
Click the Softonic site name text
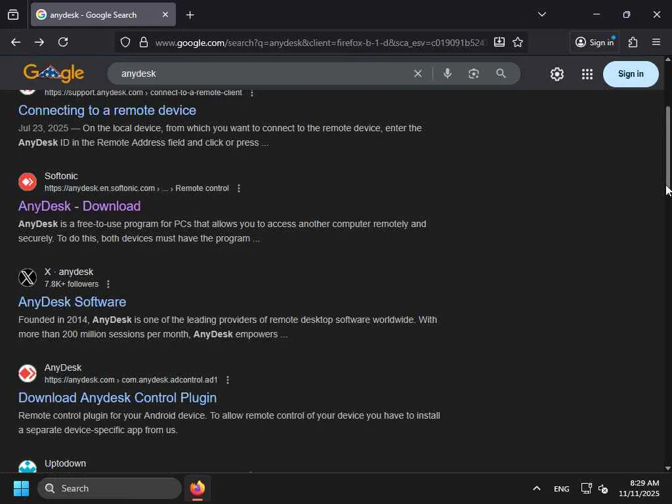point(61,176)
